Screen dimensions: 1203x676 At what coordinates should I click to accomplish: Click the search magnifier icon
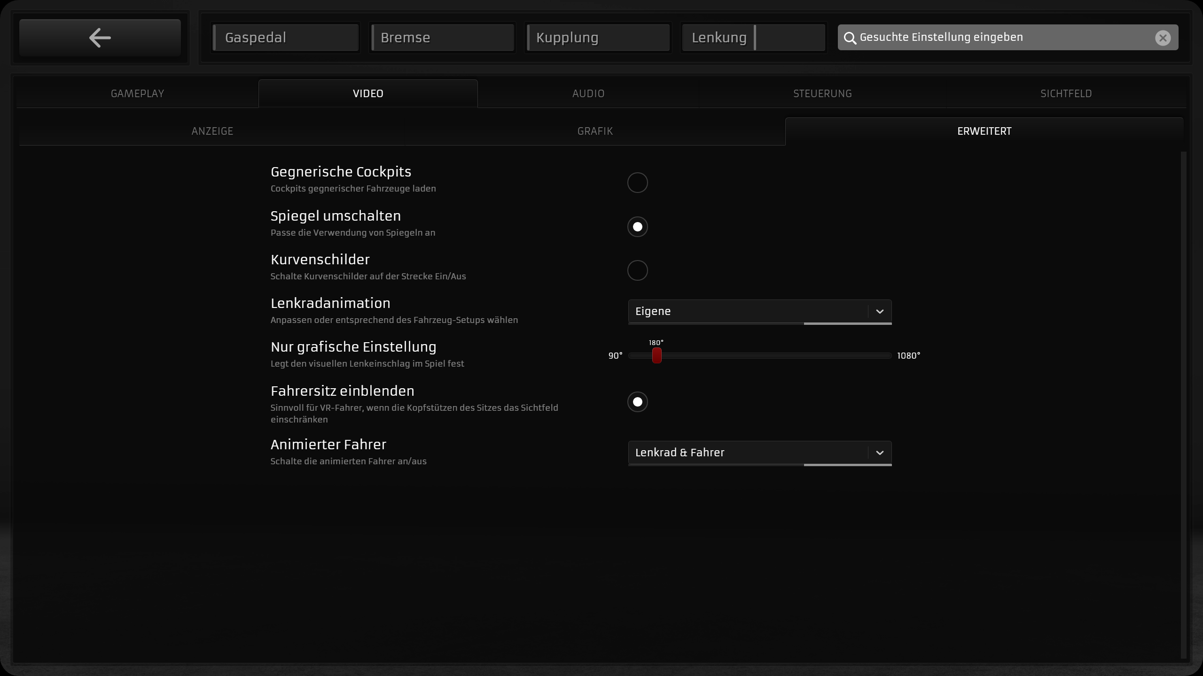click(850, 38)
